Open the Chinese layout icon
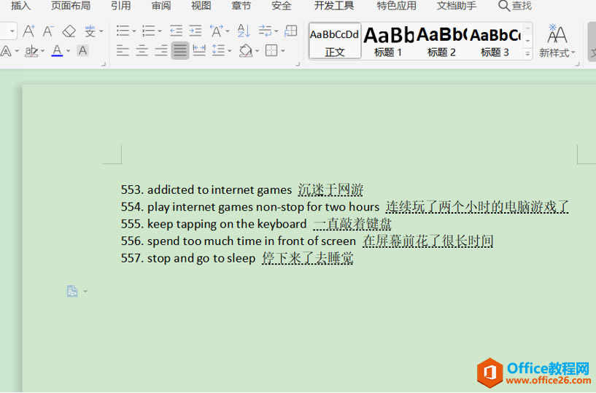 pyautogui.click(x=217, y=31)
